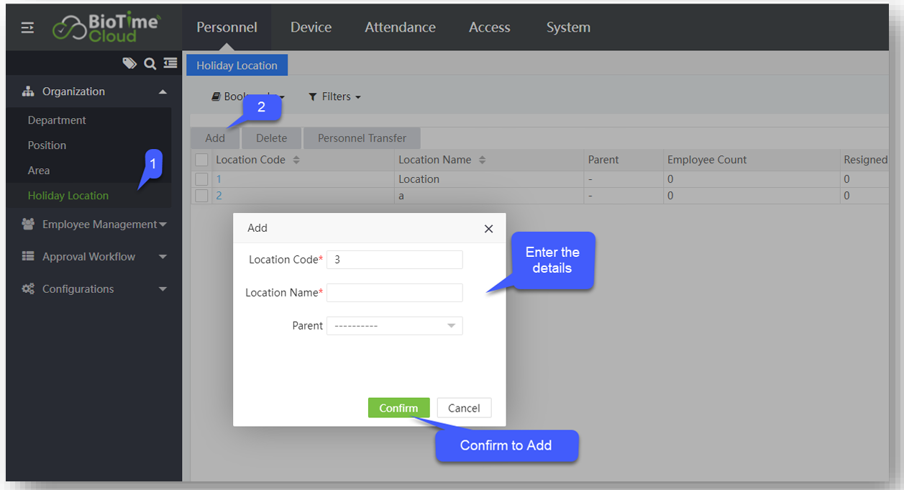The image size is (904, 490).
Task: Sort by Location Name column arrows
Action: click(x=482, y=160)
